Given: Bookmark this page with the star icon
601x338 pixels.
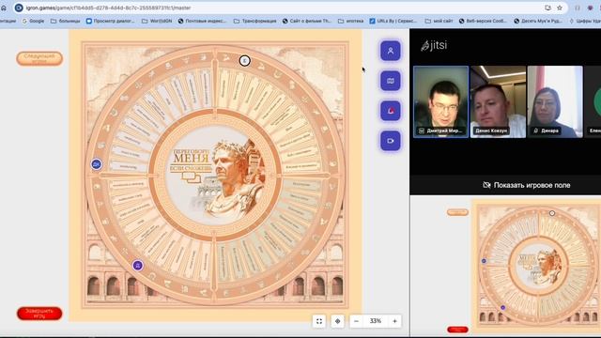Looking at the screenshot, I should 560,8.
